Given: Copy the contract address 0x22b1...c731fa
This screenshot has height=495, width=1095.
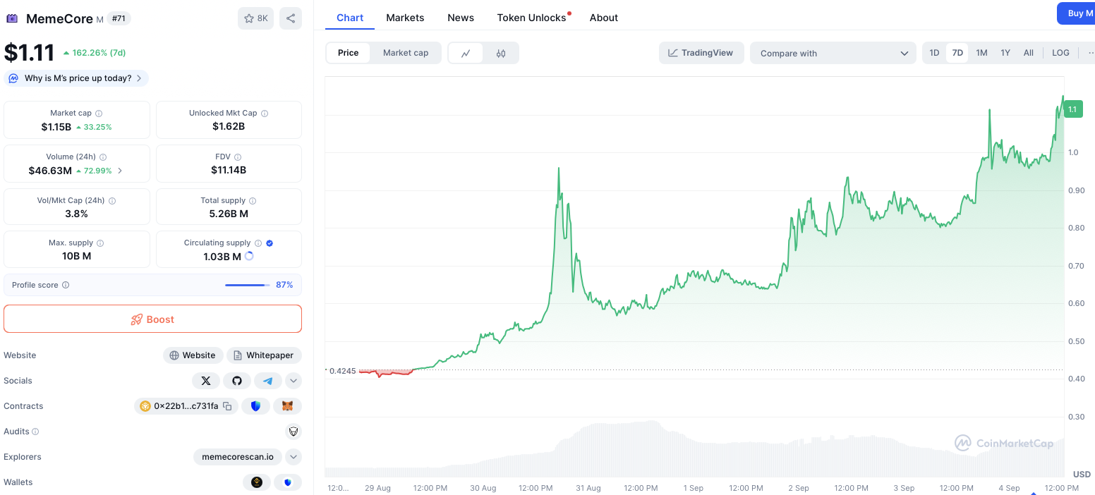Looking at the screenshot, I should coord(227,406).
